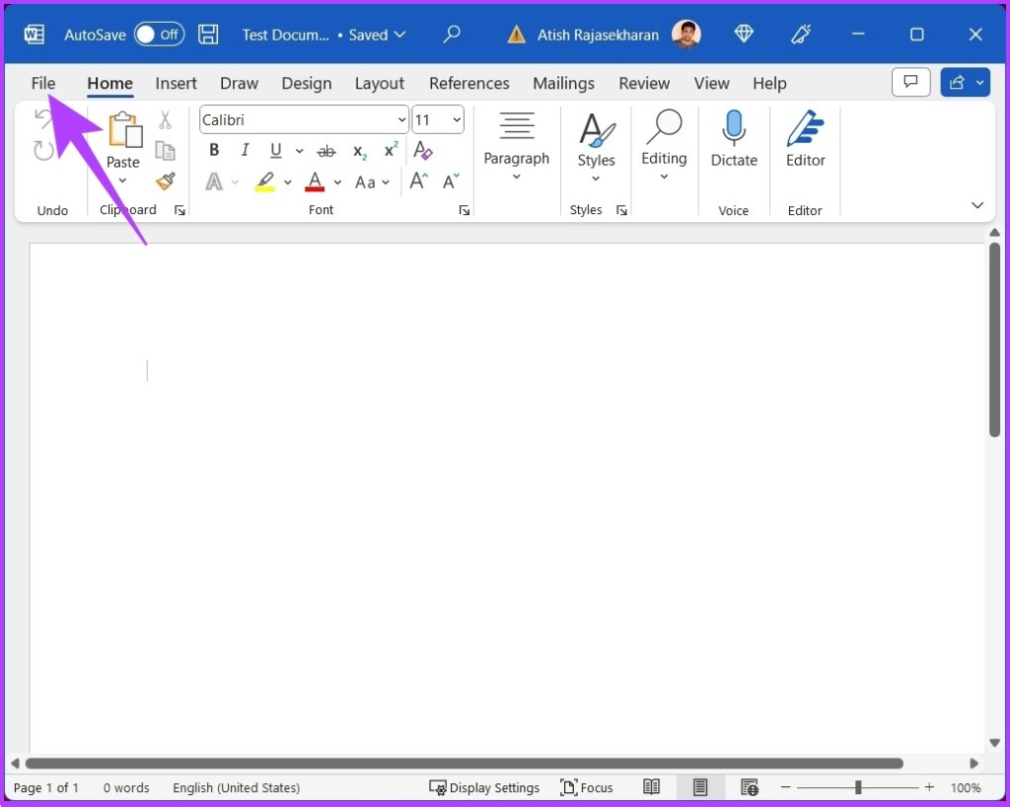Click the zoom slider handle
The height and width of the screenshot is (807, 1010).
(858, 787)
